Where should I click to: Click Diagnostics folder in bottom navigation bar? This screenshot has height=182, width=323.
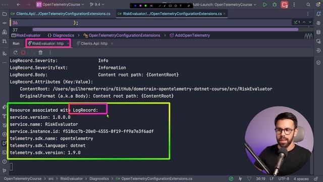pos(99,178)
